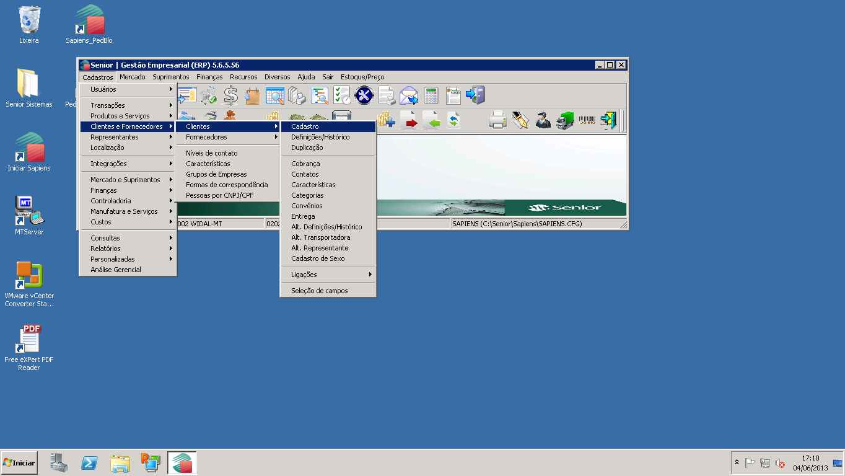Select the Iniciar Sapiens desktop shortcut
845x476 pixels.
coord(29,152)
